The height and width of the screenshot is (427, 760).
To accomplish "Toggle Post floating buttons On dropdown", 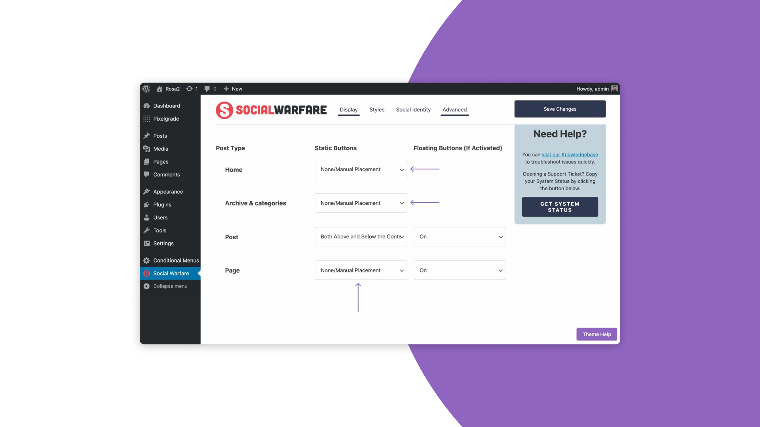I will 460,237.
